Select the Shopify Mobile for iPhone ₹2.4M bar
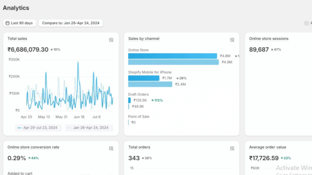Viewport: 312px width, 175px height. coord(150,84)
